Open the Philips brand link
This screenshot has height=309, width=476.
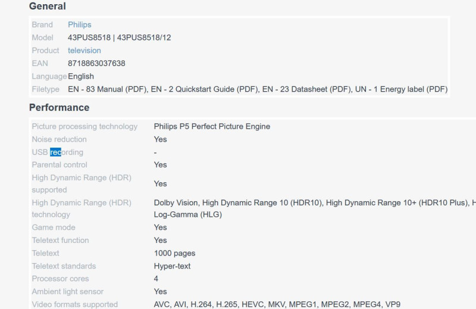[79, 24]
